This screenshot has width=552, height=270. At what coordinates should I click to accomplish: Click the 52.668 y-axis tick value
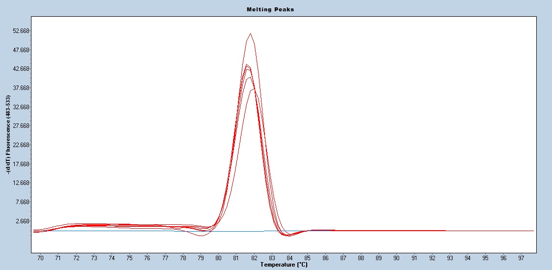22,31
